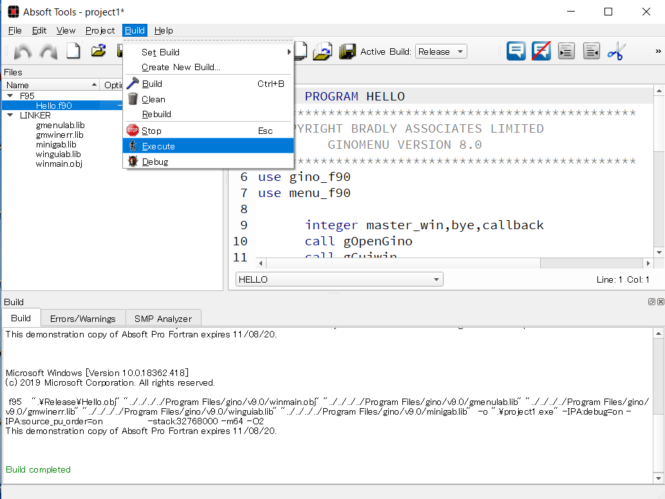The height and width of the screenshot is (499, 665).
Task: Click the Save All stacked floppy disks icon
Action: point(348,52)
